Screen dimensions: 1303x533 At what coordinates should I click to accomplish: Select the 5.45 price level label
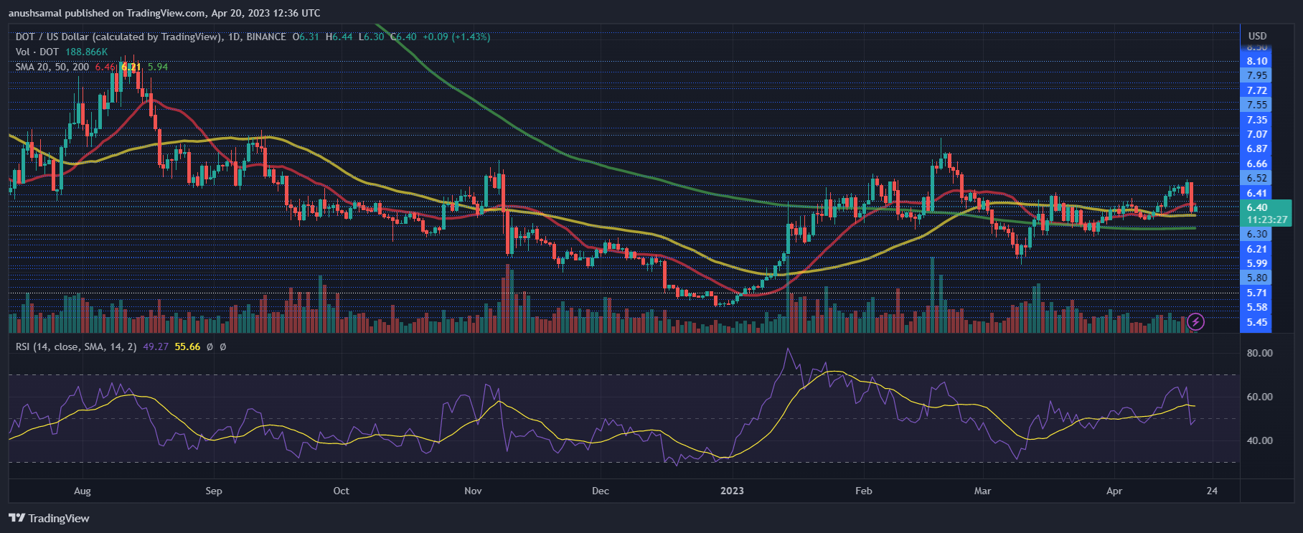click(1257, 322)
